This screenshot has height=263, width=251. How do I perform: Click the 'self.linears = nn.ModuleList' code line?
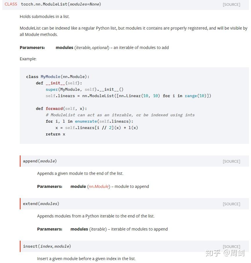[x=128, y=96]
